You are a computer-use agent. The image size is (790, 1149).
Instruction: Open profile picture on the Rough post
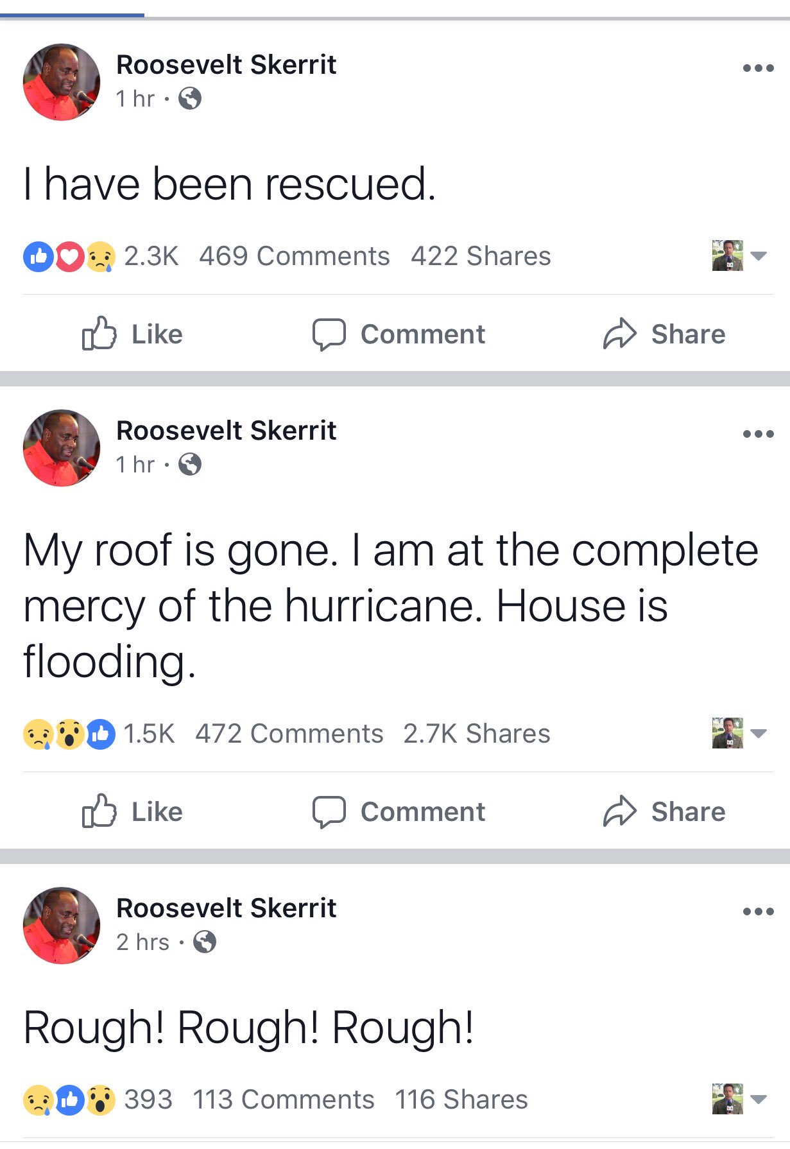tap(62, 926)
